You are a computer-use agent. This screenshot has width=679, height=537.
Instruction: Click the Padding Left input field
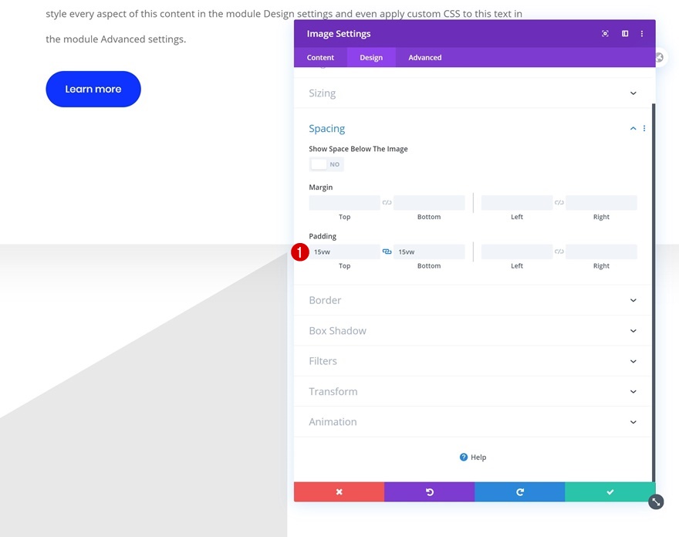(517, 252)
